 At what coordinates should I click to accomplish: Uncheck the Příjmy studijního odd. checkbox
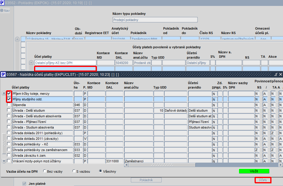tap(9, 99)
